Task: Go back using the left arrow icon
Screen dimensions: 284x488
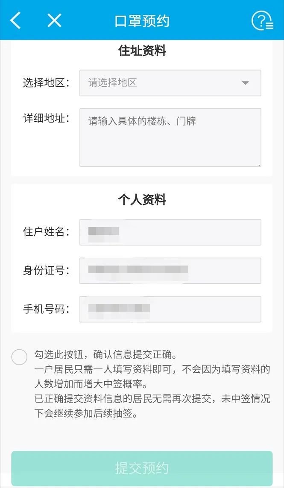Action: (x=15, y=20)
